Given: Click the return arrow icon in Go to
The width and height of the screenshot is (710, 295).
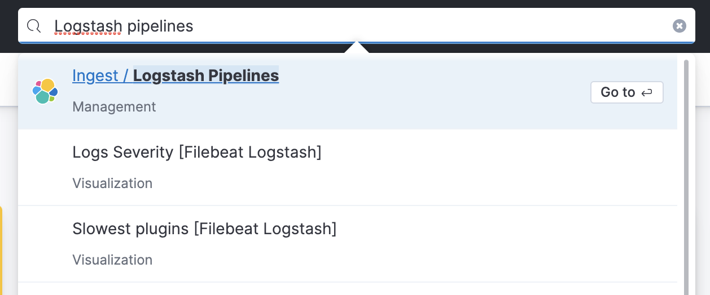Looking at the screenshot, I should click(x=647, y=92).
